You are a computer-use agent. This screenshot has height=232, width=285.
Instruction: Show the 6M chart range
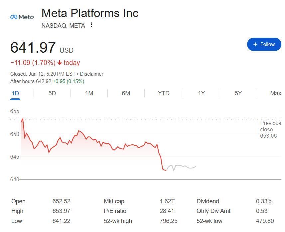click(126, 93)
